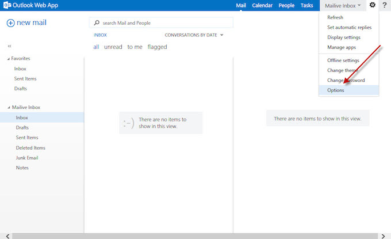
Task: Open Sent Items under Favorites
Action: pos(25,79)
